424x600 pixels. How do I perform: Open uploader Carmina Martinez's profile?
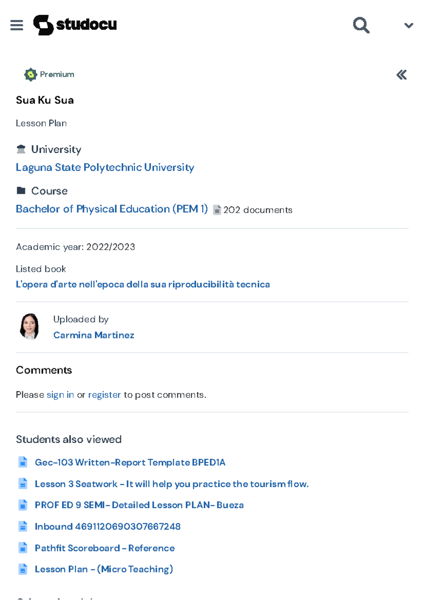(x=93, y=335)
